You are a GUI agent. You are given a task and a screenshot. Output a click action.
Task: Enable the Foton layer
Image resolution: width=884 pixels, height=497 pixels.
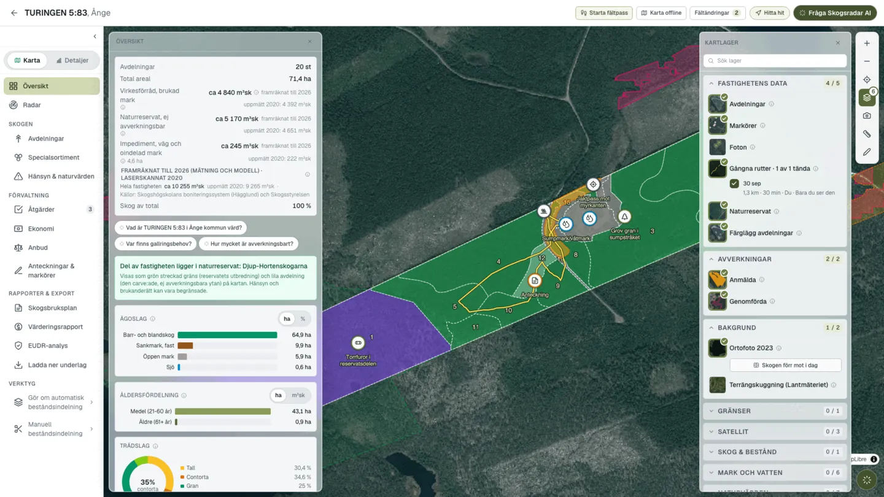coord(717,147)
